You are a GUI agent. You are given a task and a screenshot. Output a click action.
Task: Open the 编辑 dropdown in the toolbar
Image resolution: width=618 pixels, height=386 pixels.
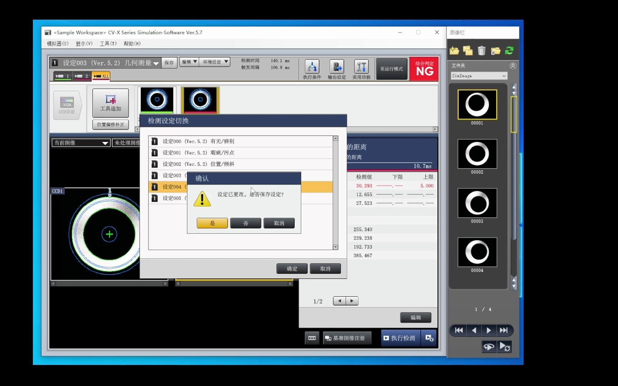click(x=189, y=62)
